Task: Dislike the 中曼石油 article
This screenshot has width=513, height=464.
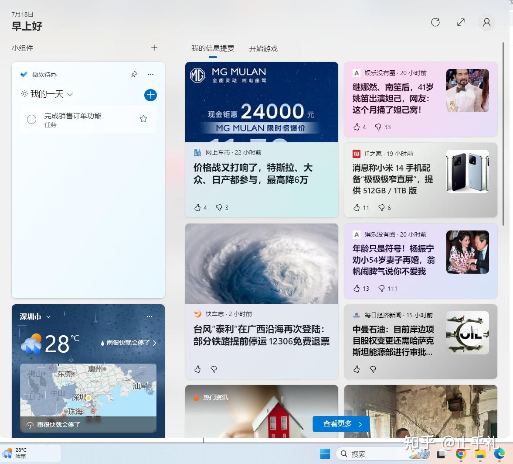Action: click(373, 369)
